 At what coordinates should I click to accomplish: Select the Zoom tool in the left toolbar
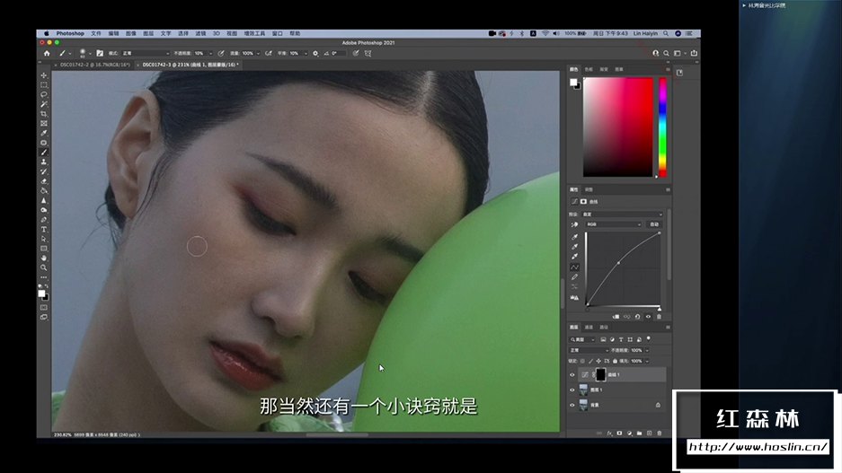point(44,267)
